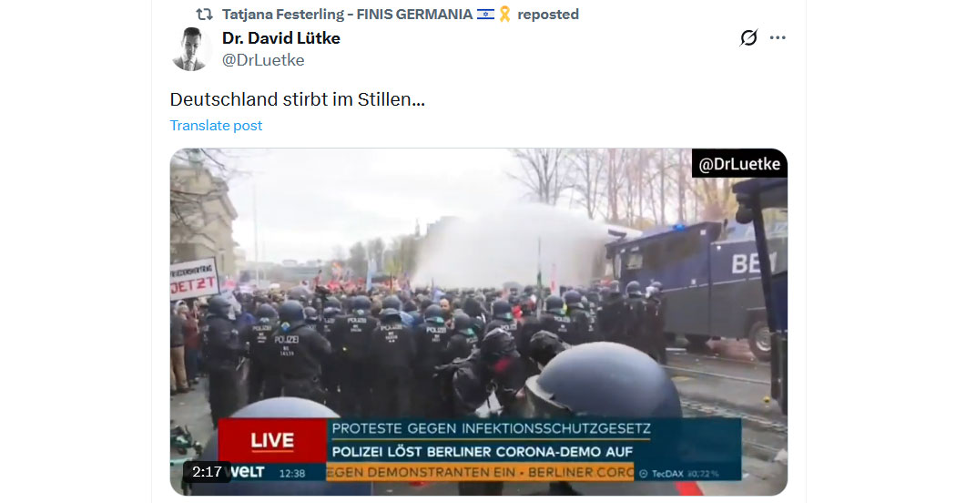Click the 'reposted' label
Image resolution: width=956 pixels, height=503 pixels.
(x=548, y=14)
